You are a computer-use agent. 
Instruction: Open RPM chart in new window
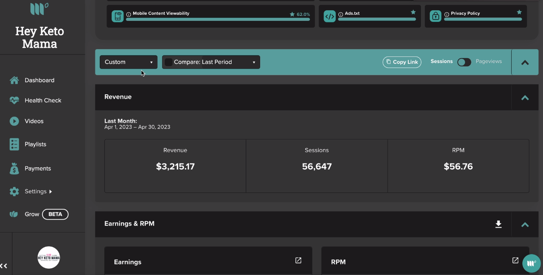pyautogui.click(x=515, y=260)
